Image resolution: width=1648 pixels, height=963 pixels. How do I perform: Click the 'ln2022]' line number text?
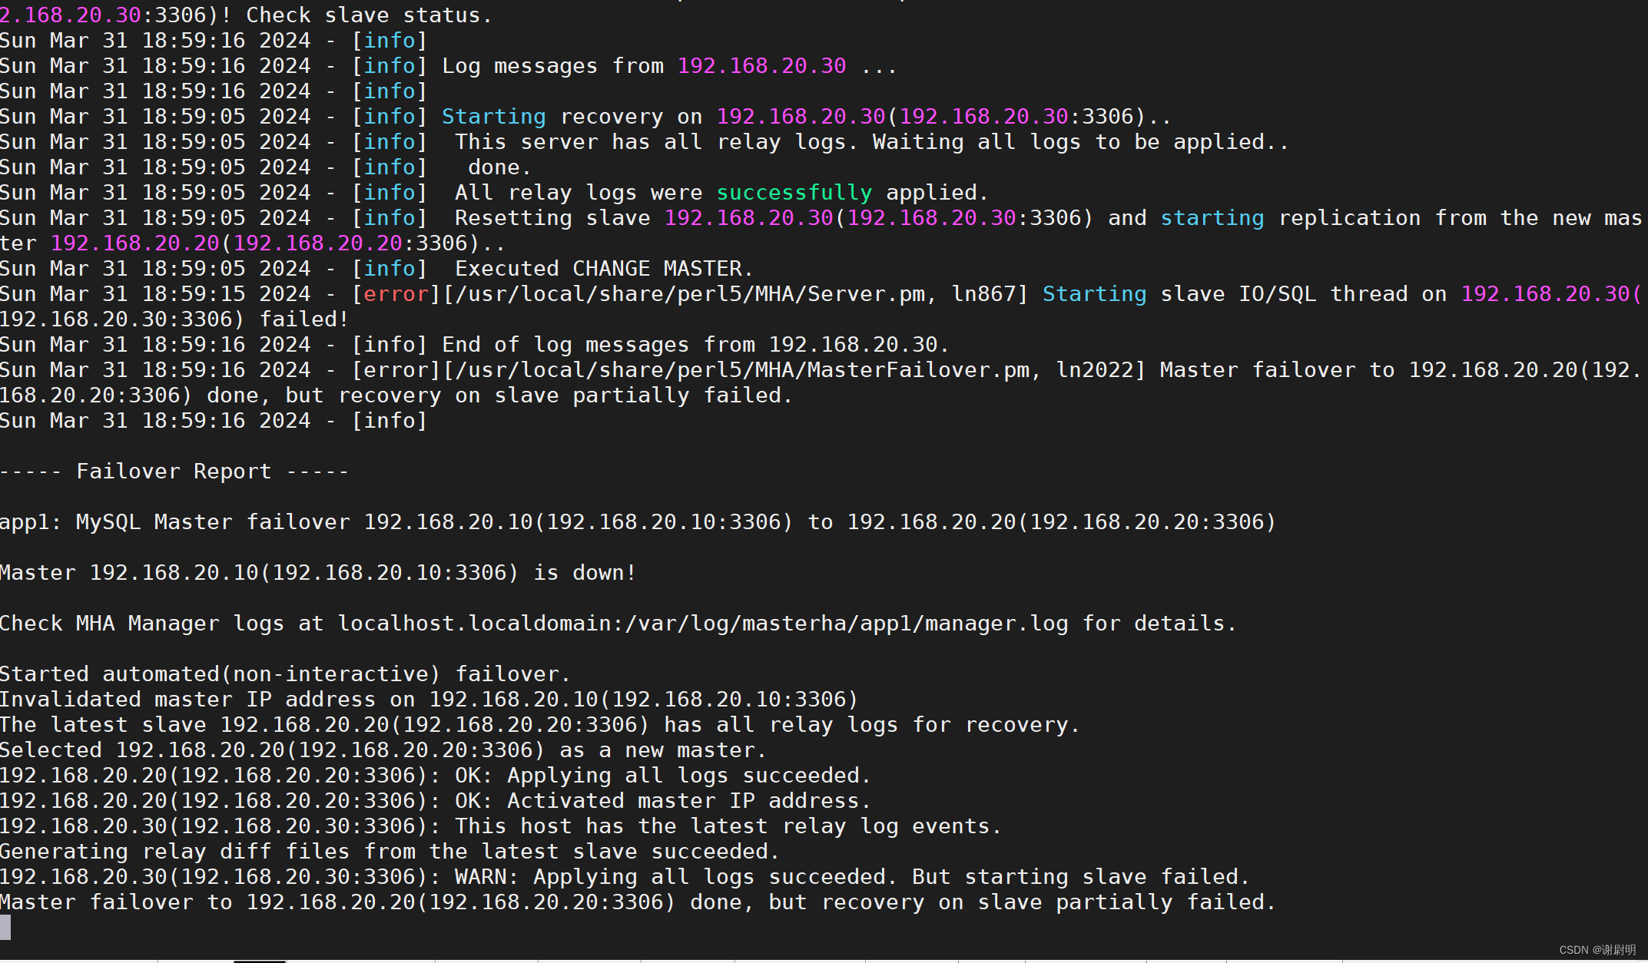1101,370
